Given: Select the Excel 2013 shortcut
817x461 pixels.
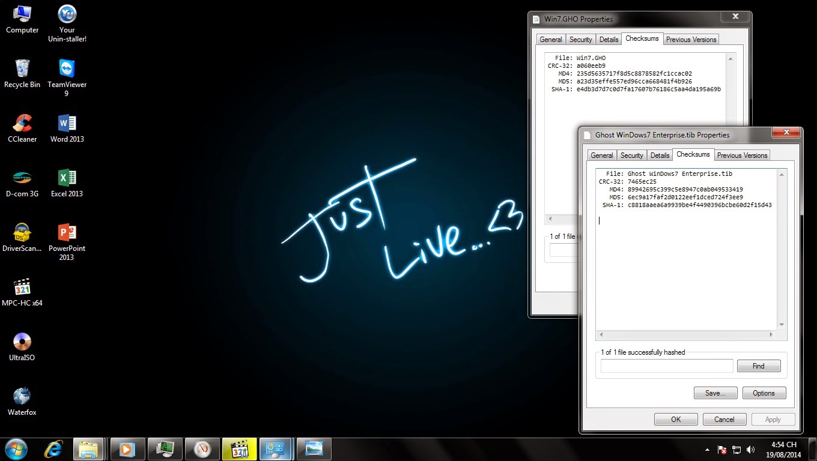Looking at the screenshot, I should tap(67, 182).
